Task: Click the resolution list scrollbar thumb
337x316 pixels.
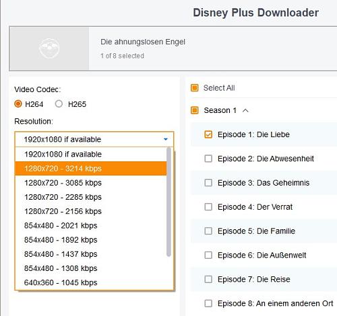Action: point(168,202)
